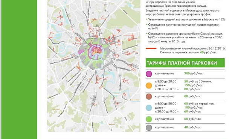The height and width of the screenshot is (139, 241).
Task: Click '60 руб./час' in green tariff row
Action: [192, 119]
